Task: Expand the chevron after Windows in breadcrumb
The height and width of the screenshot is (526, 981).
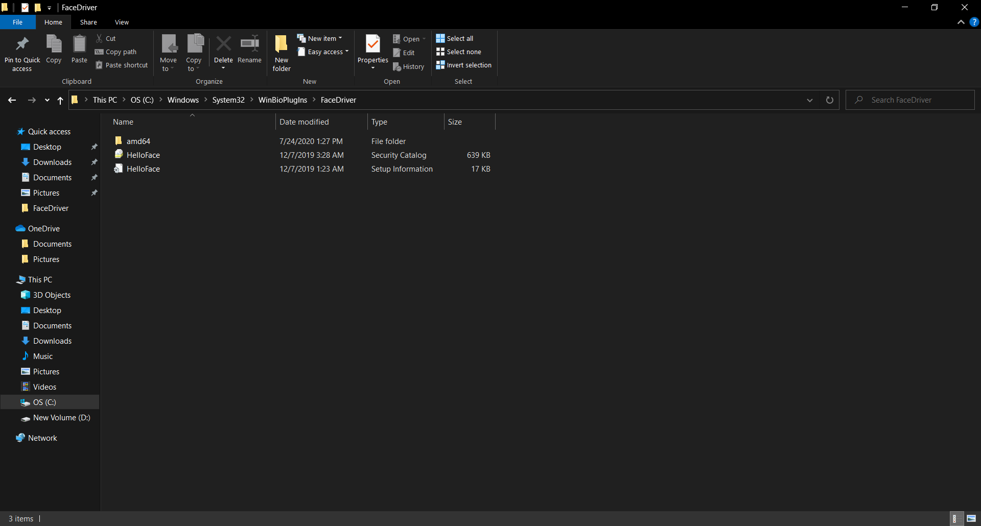Action: coord(205,100)
